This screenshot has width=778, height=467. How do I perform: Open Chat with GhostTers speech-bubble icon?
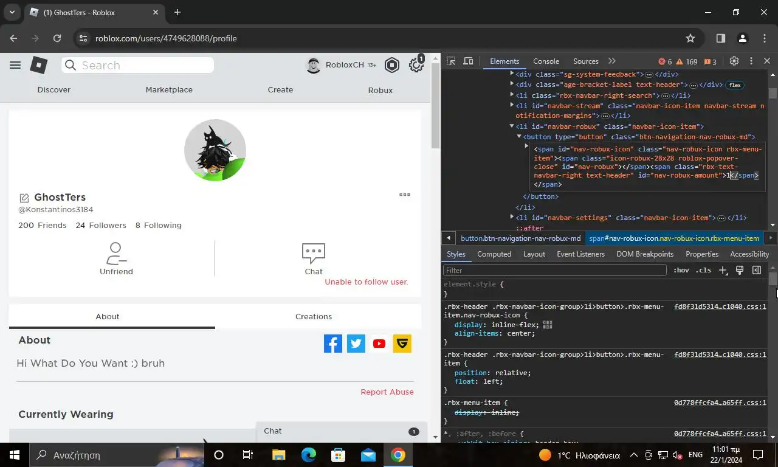click(x=314, y=253)
